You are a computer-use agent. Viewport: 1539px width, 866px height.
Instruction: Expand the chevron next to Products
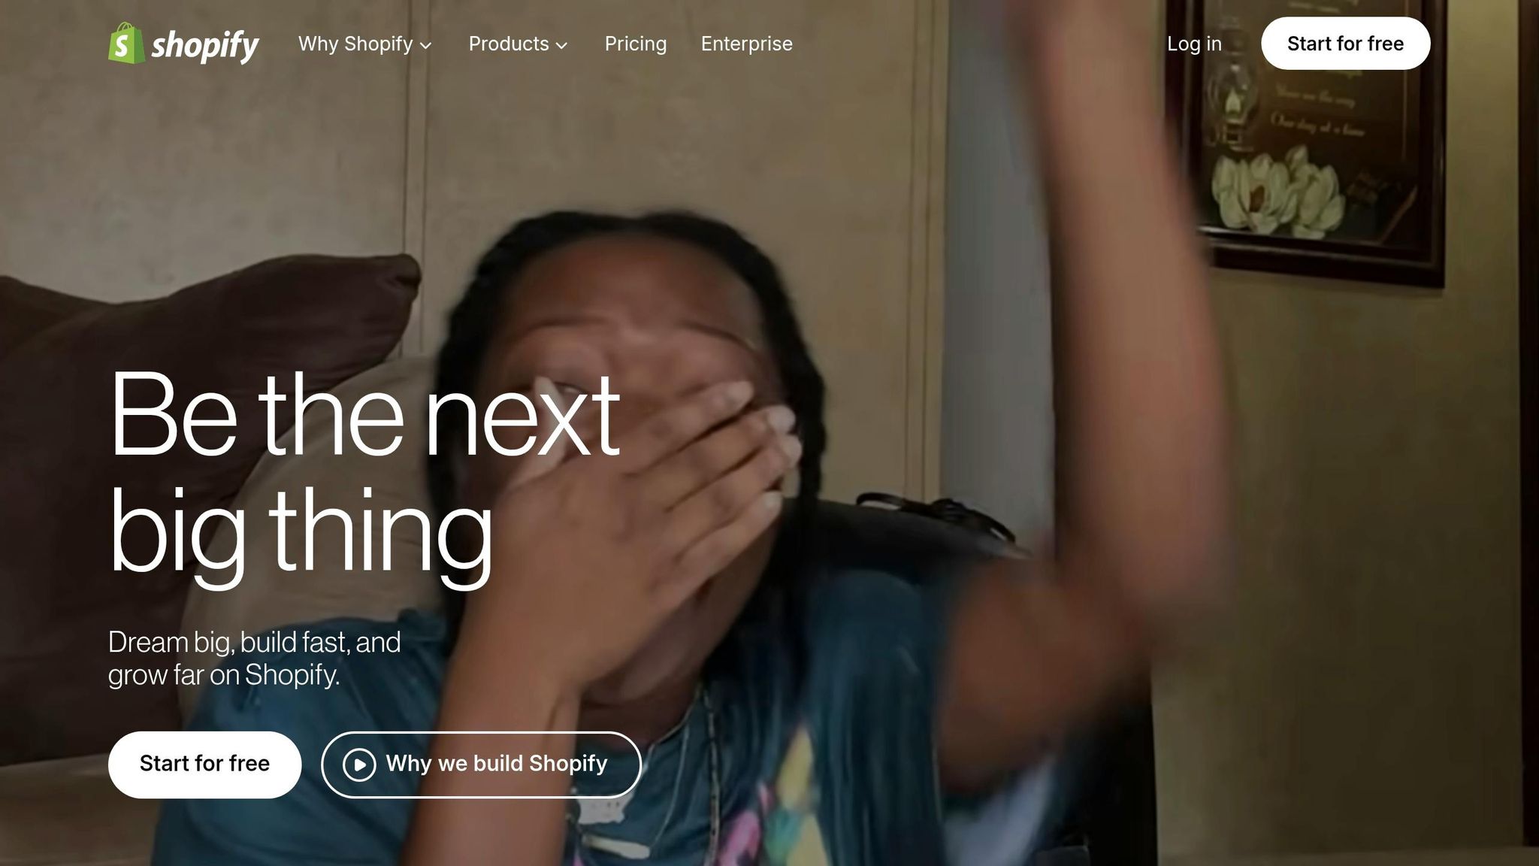point(561,45)
